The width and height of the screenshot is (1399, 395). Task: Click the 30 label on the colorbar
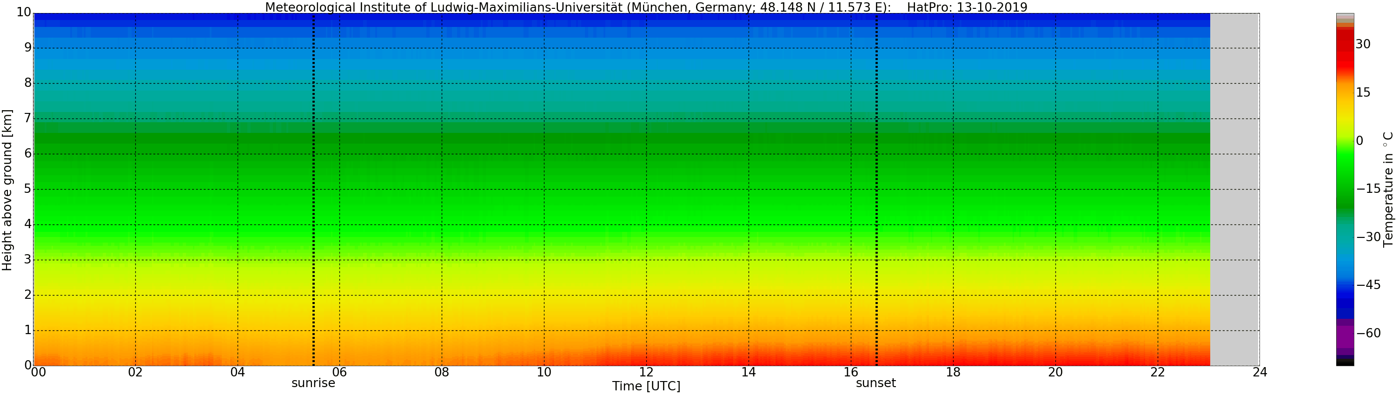click(x=1363, y=45)
